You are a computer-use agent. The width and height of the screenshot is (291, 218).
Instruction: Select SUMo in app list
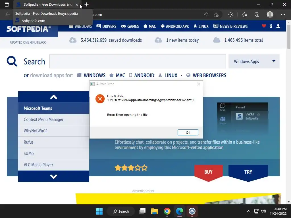click(54, 154)
